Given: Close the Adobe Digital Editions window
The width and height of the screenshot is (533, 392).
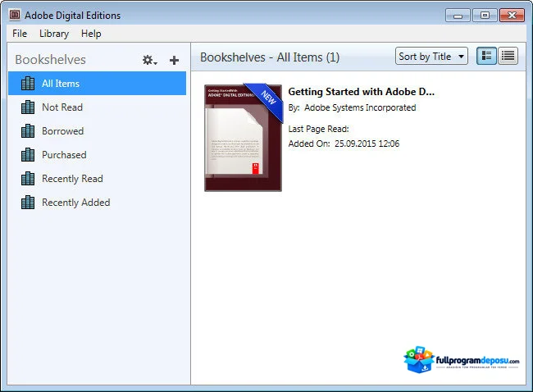Looking at the screenshot, I should (512, 16).
